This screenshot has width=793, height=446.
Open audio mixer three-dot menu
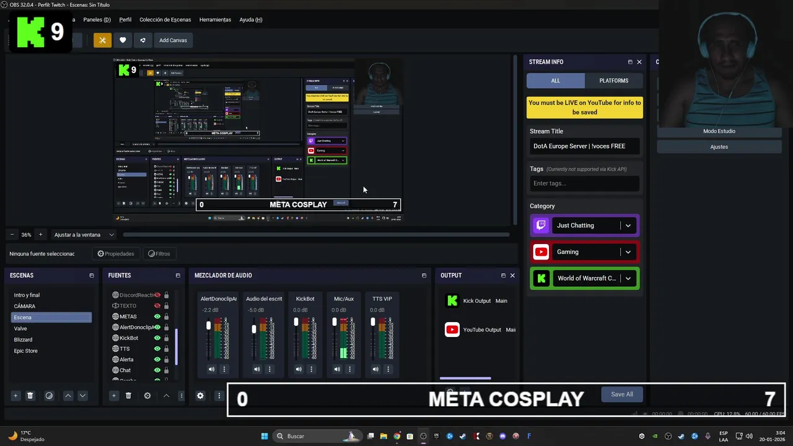(x=219, y=396)
